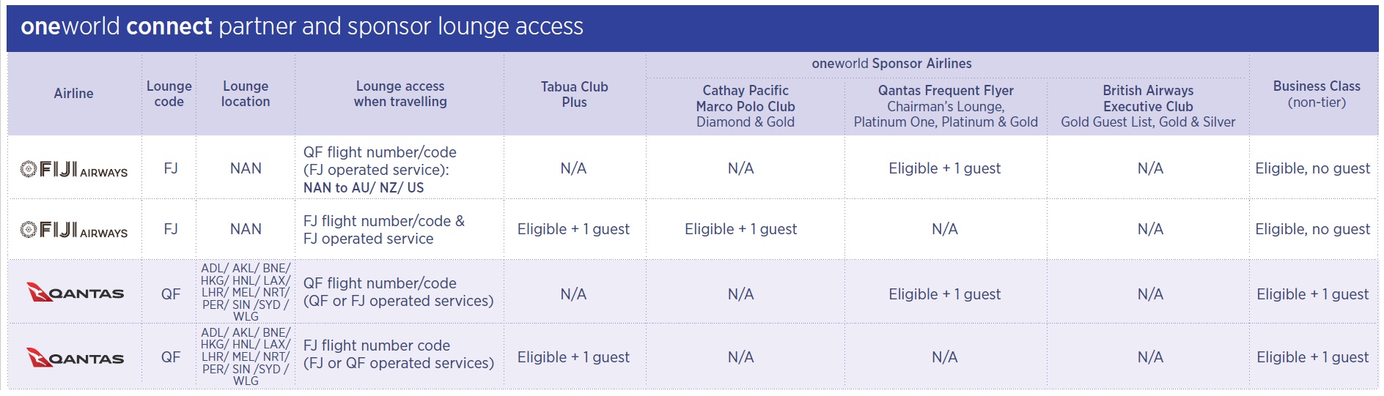Click Lounge access when travelling header
Viewport: 1384px width, 396px height.
coord(400,94)
